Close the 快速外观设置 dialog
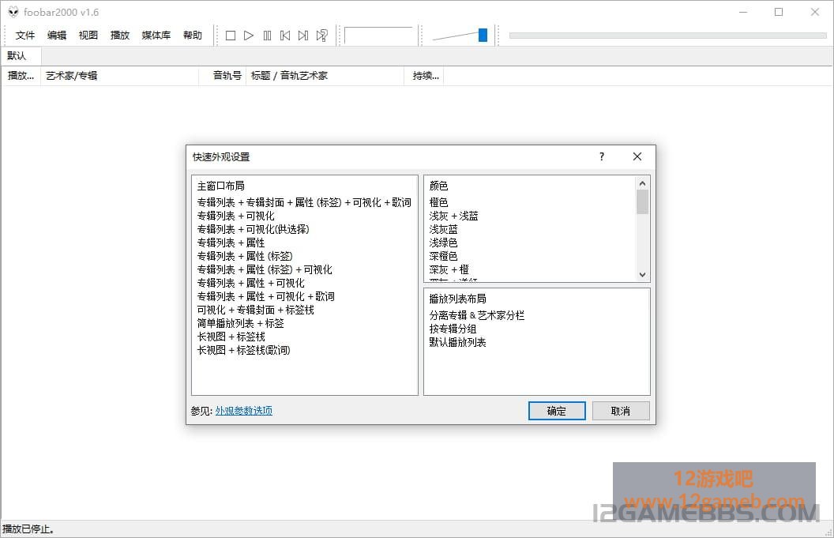Image resolution: width=834 pixels, height=538 pixels. (x=637, y=156)
